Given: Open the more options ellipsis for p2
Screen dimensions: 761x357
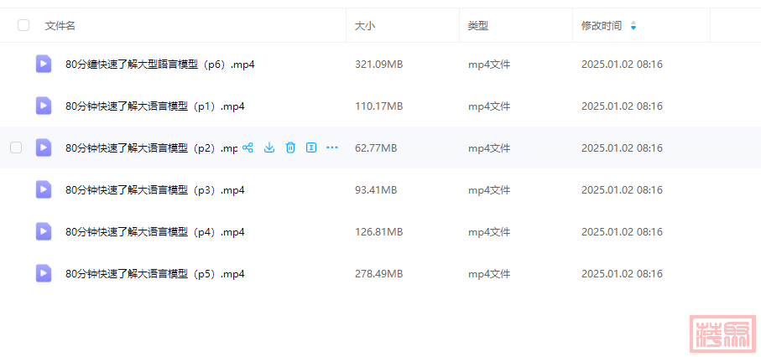Looking at the screenshot, I should (x=332, y=147).
